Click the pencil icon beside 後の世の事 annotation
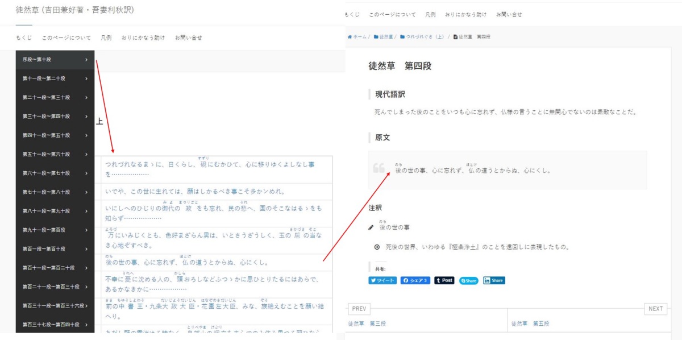The height and width of the screenshot is (340, 682). tap(371, 227)
